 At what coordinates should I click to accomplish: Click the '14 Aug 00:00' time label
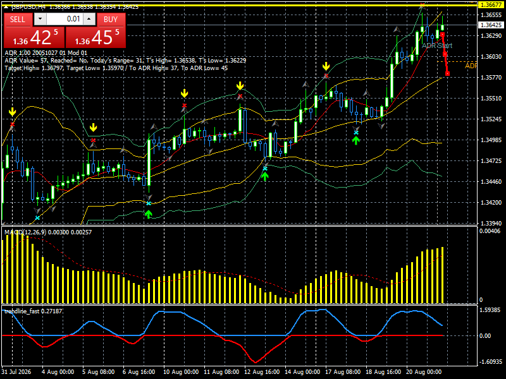pos(302,371)
